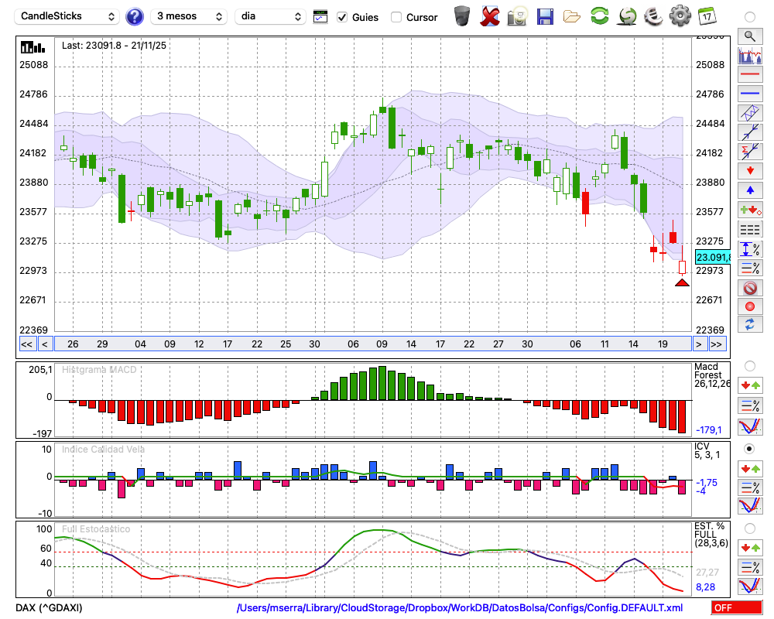
Task: Click the cyan 23.091,8 price label
Action: [713, 257]
